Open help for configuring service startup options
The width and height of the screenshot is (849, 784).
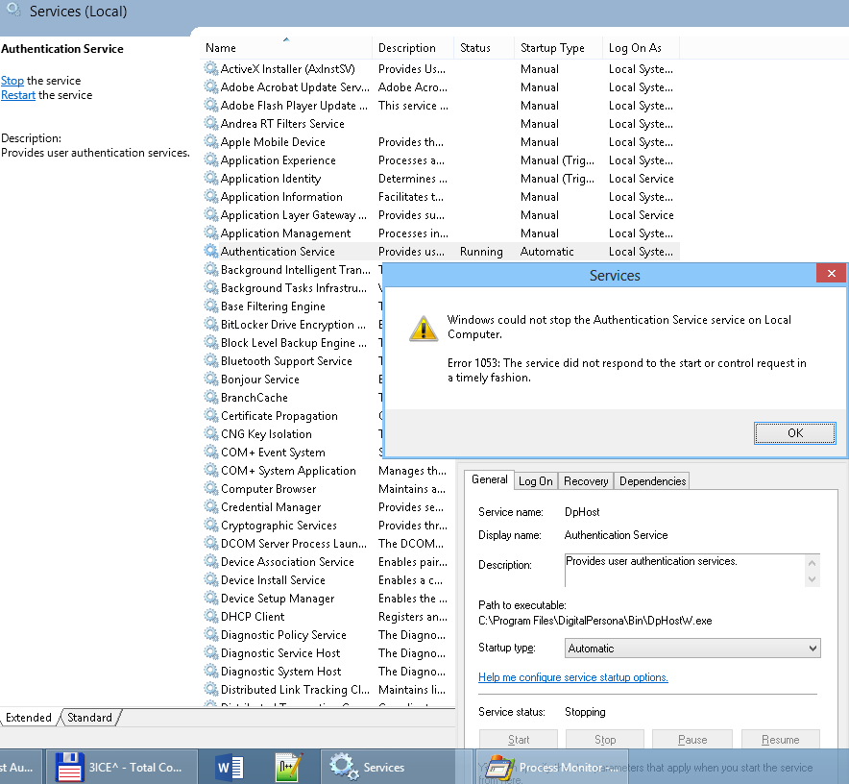[572, 677]
